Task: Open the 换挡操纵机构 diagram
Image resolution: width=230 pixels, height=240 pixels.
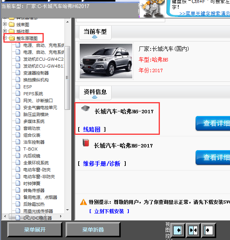Action: pyautogui.click(x=36, y=80)
